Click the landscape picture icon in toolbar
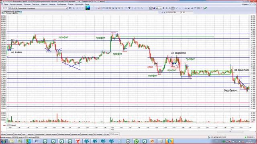The image size is (257, 144). [88, 8]
